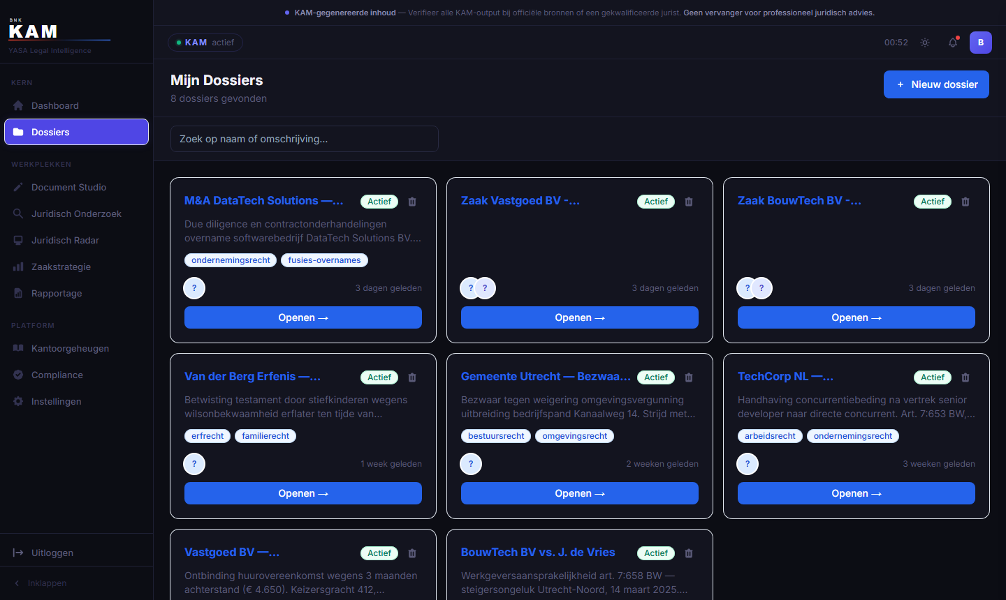Select Dossiers in the sidebar
This screenshot has height=600, width=1006.
point(76,132)
